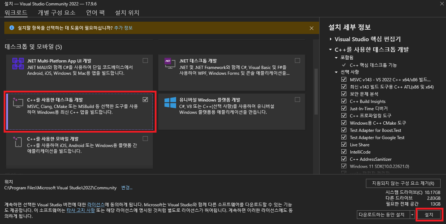Open the 타사 고지 사항 link
The height and width of the screenshot is (224, 446).
[80, 210]
